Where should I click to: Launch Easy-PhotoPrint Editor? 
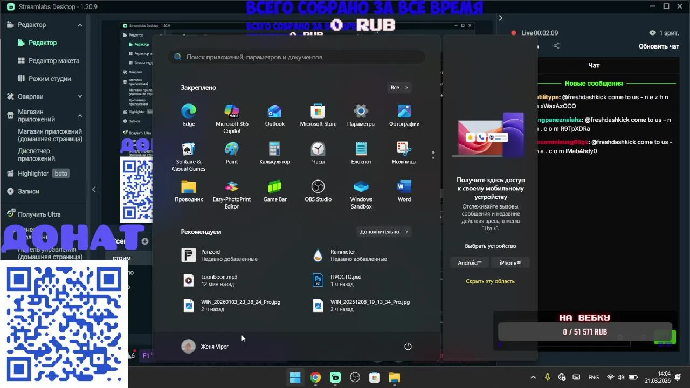(232, 195)
